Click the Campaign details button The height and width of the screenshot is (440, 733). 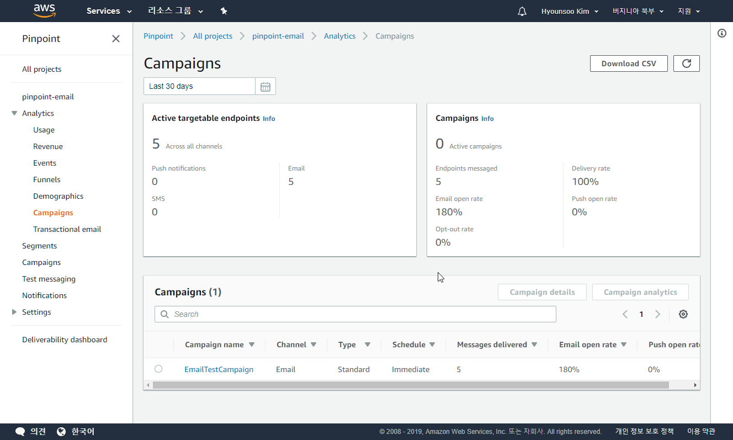pyautogui.click(x=542, y=292)
